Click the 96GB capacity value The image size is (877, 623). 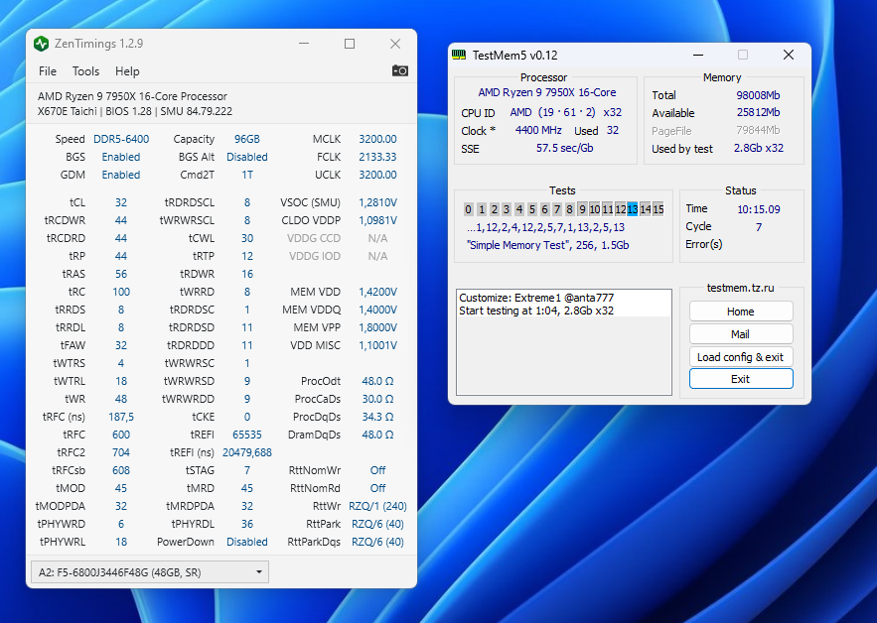point(246,139)
